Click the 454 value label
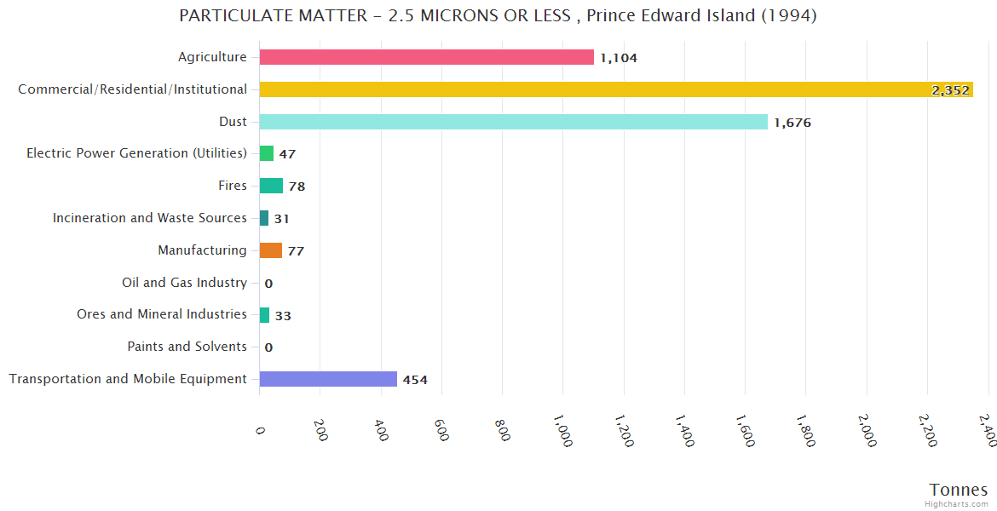Image resolution: width=997 pixels, height=511 pixels. (415, 380)
